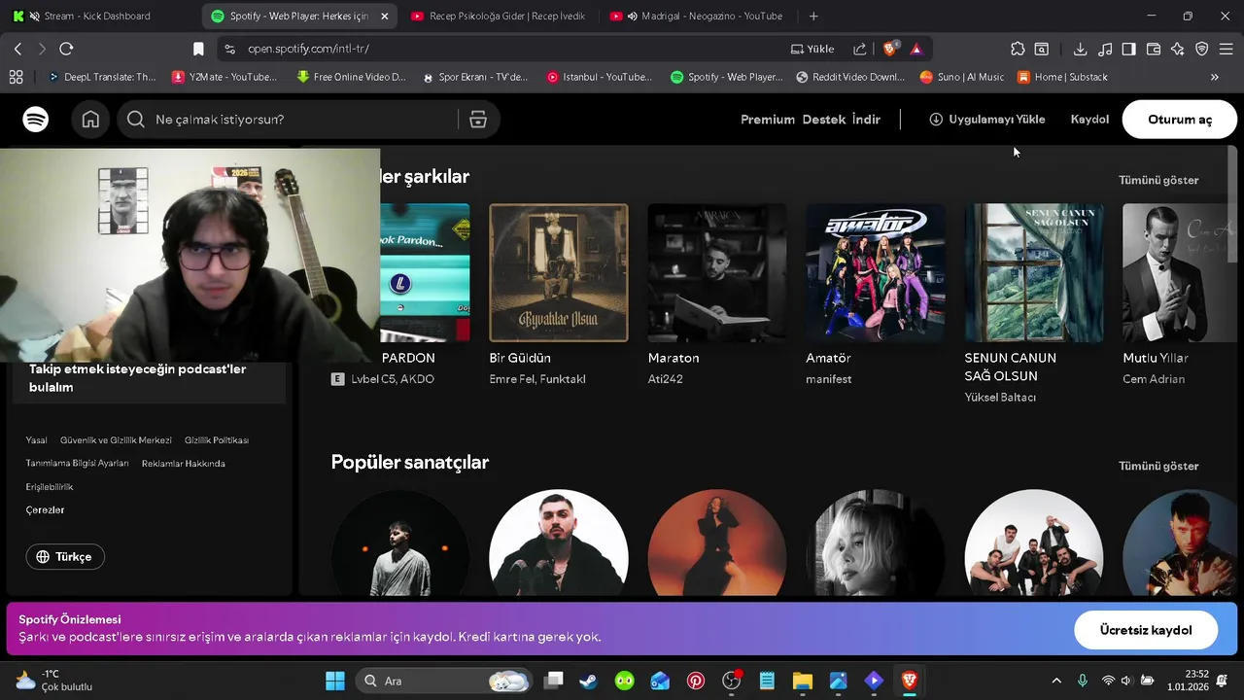
Task: Click the Yükle install app button in address bar
Action: (x=812, y=49)
